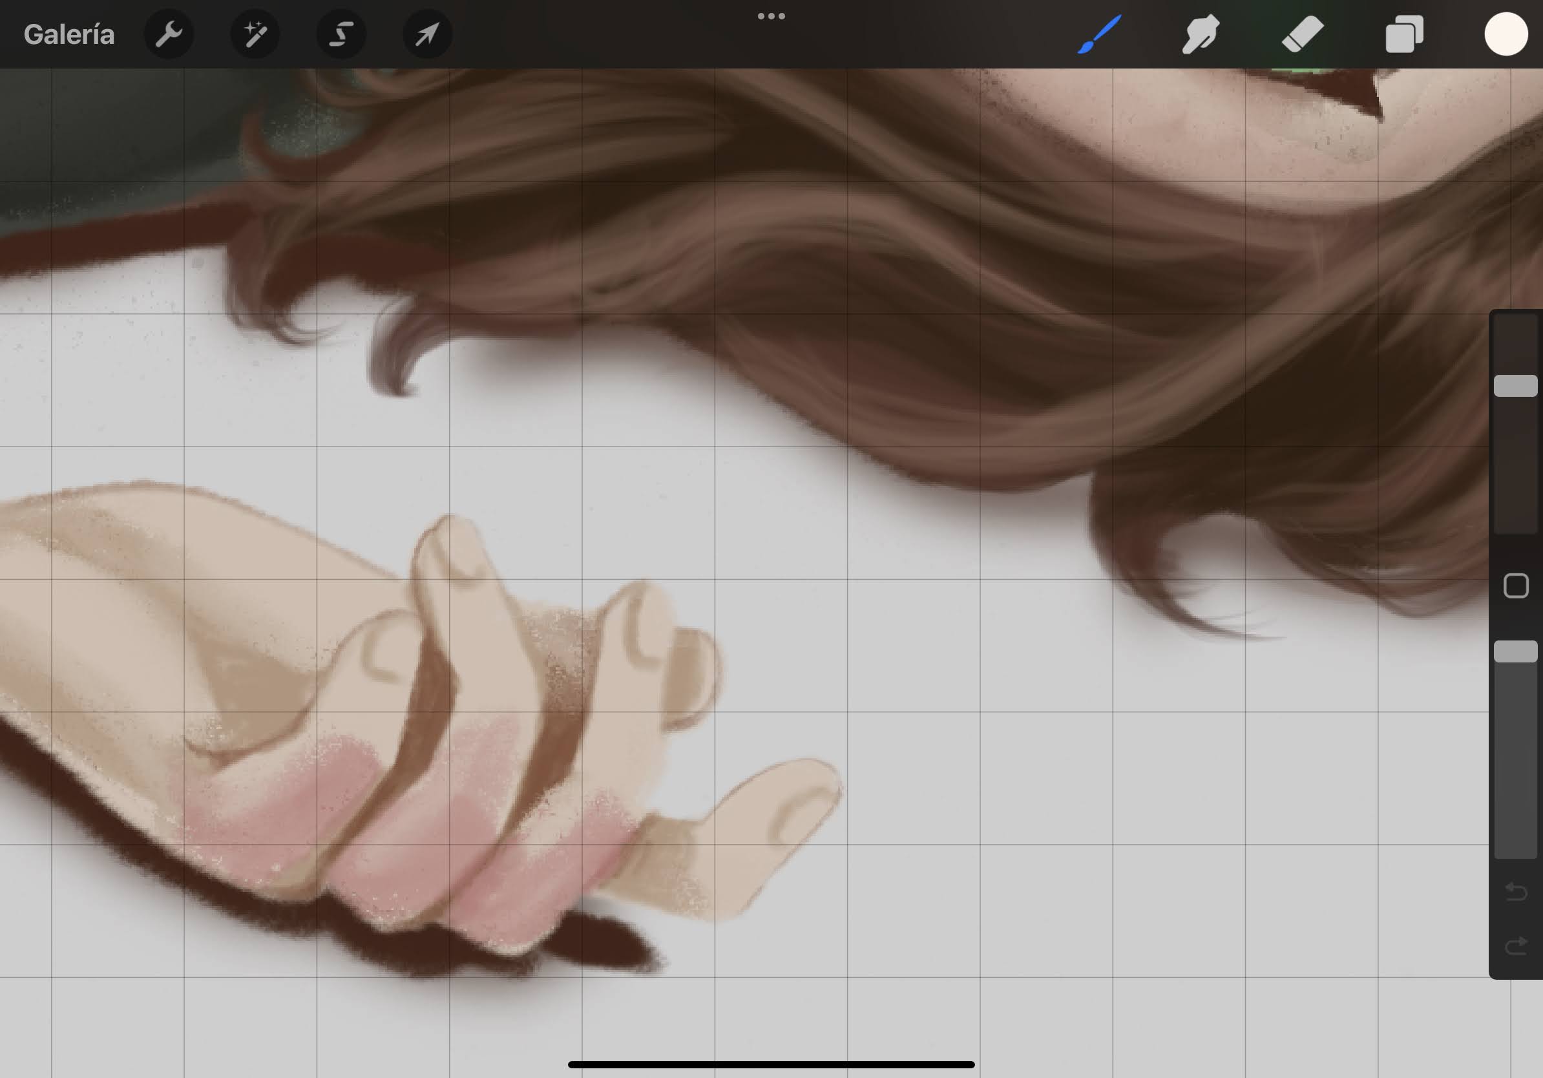Activate the Transform arrow tool

427,34
